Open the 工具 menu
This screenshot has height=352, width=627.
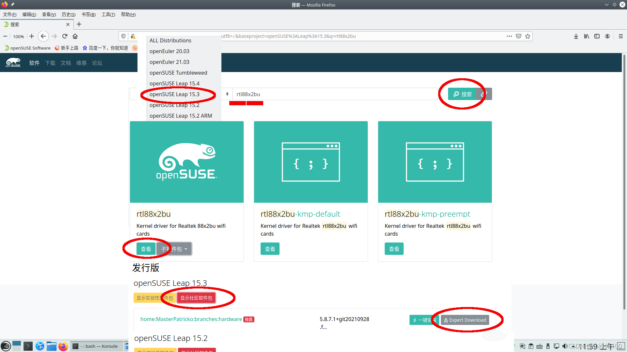tap(108, 14)
